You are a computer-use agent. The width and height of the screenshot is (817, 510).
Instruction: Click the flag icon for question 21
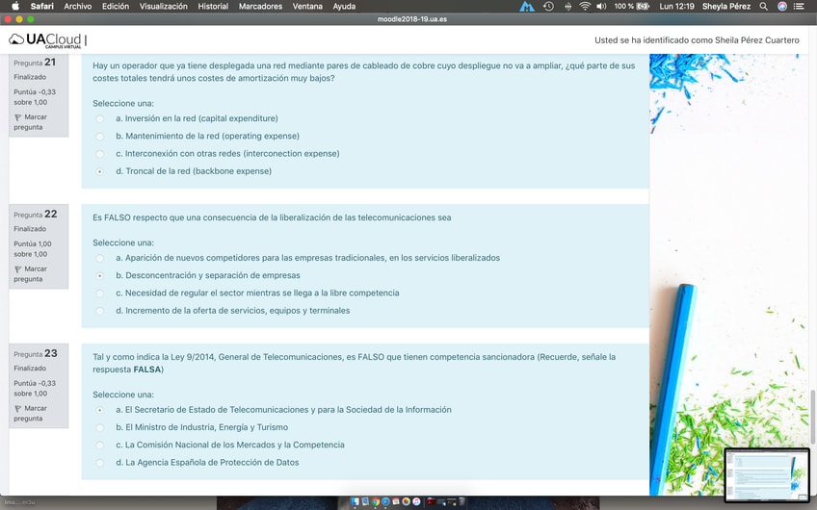(x=18, y=117)
